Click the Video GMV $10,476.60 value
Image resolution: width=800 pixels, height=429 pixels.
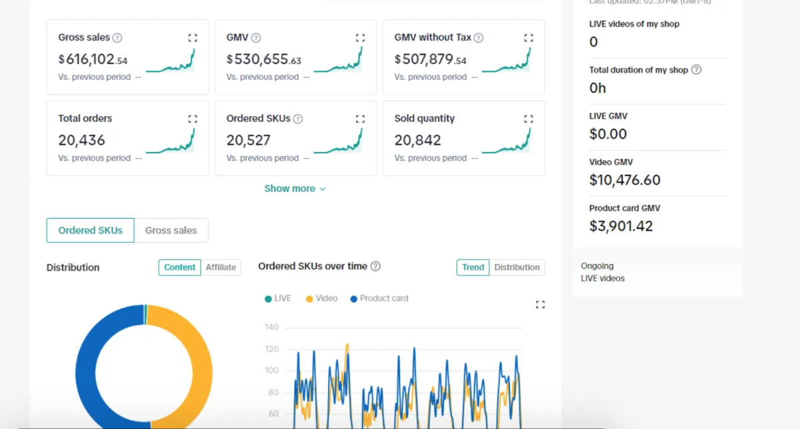click(x=625, y=179)
